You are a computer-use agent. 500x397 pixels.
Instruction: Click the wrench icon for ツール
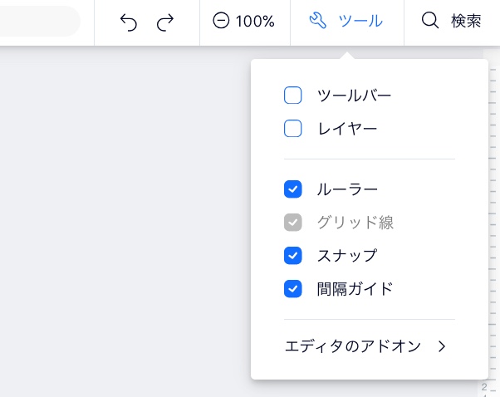click(x=318, y=21)
